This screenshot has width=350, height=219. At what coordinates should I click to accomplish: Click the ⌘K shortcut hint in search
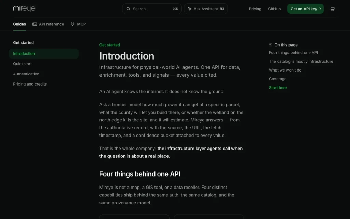pos(176,9)
